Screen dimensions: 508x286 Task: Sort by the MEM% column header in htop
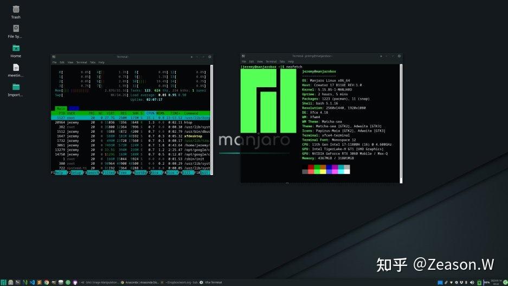click(x=160, y=113)
